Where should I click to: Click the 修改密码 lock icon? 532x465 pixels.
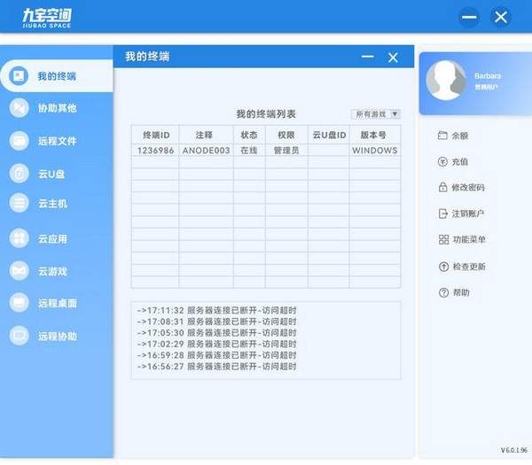point(443,188)
